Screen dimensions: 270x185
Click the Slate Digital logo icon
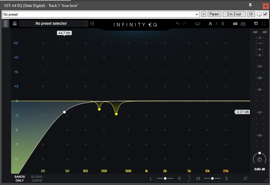(6, 24)
